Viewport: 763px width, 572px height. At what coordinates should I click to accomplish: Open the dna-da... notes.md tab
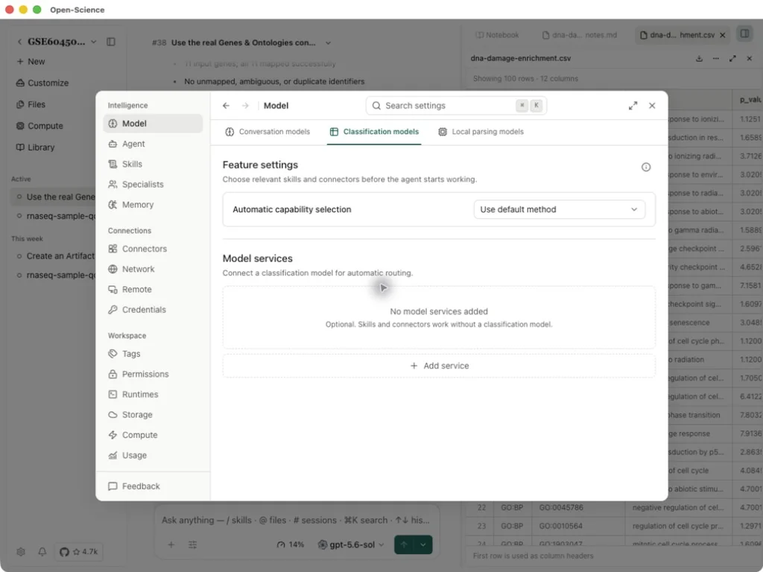click(580, 35)
